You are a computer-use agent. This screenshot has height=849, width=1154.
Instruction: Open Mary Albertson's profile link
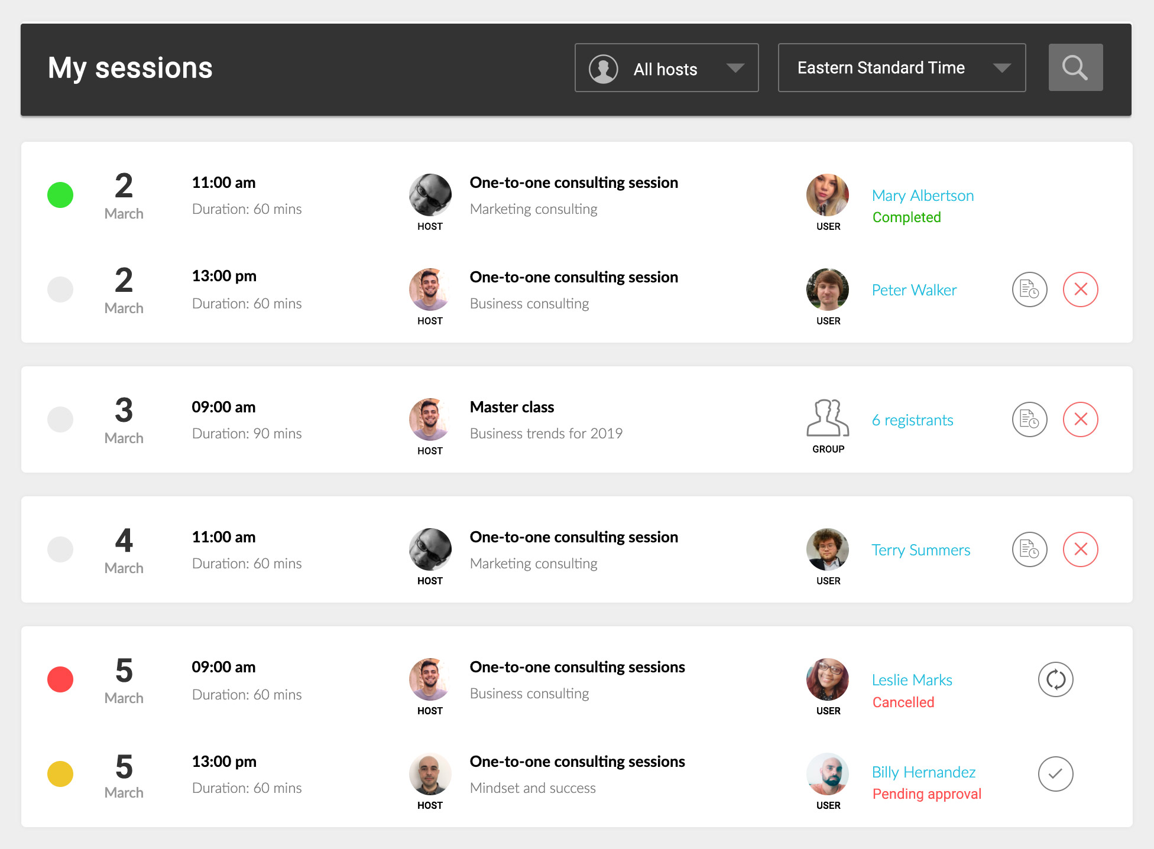tap(922, 196)
